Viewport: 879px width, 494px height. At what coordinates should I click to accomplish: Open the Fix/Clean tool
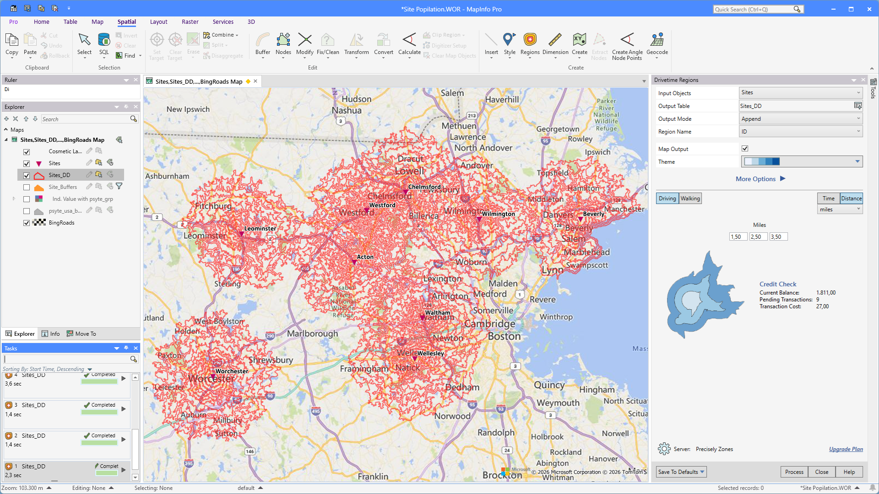[328, 40]
